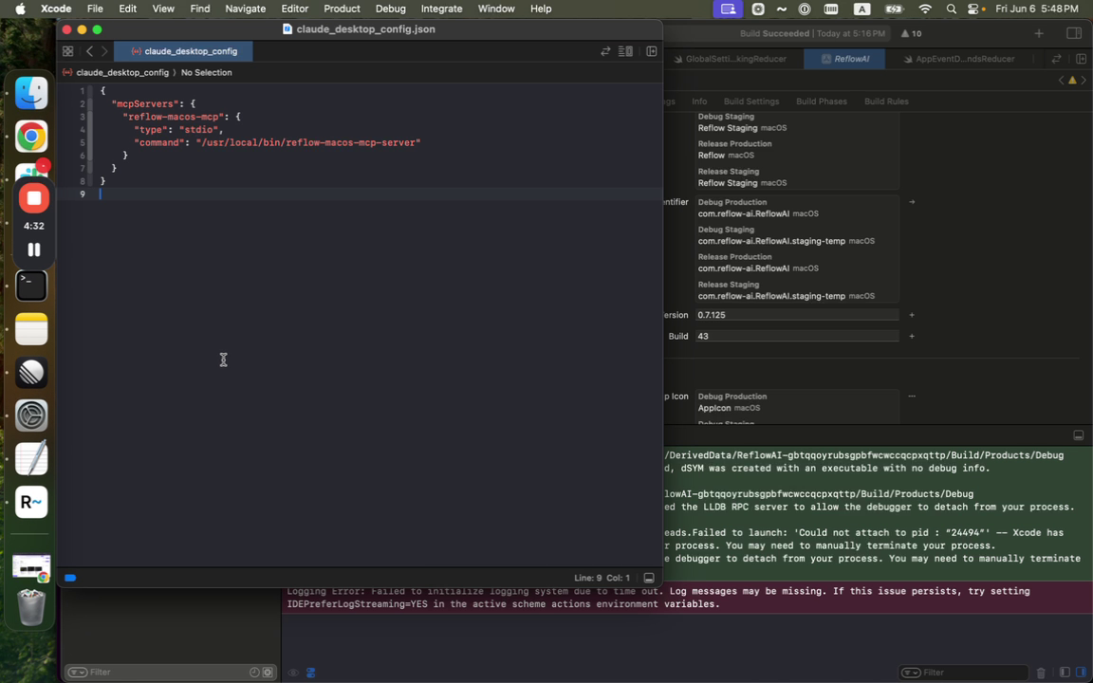This screenshot has height=683, width=1093.
Task: Switch to the Build Settings tab
Action: (750, 102)
